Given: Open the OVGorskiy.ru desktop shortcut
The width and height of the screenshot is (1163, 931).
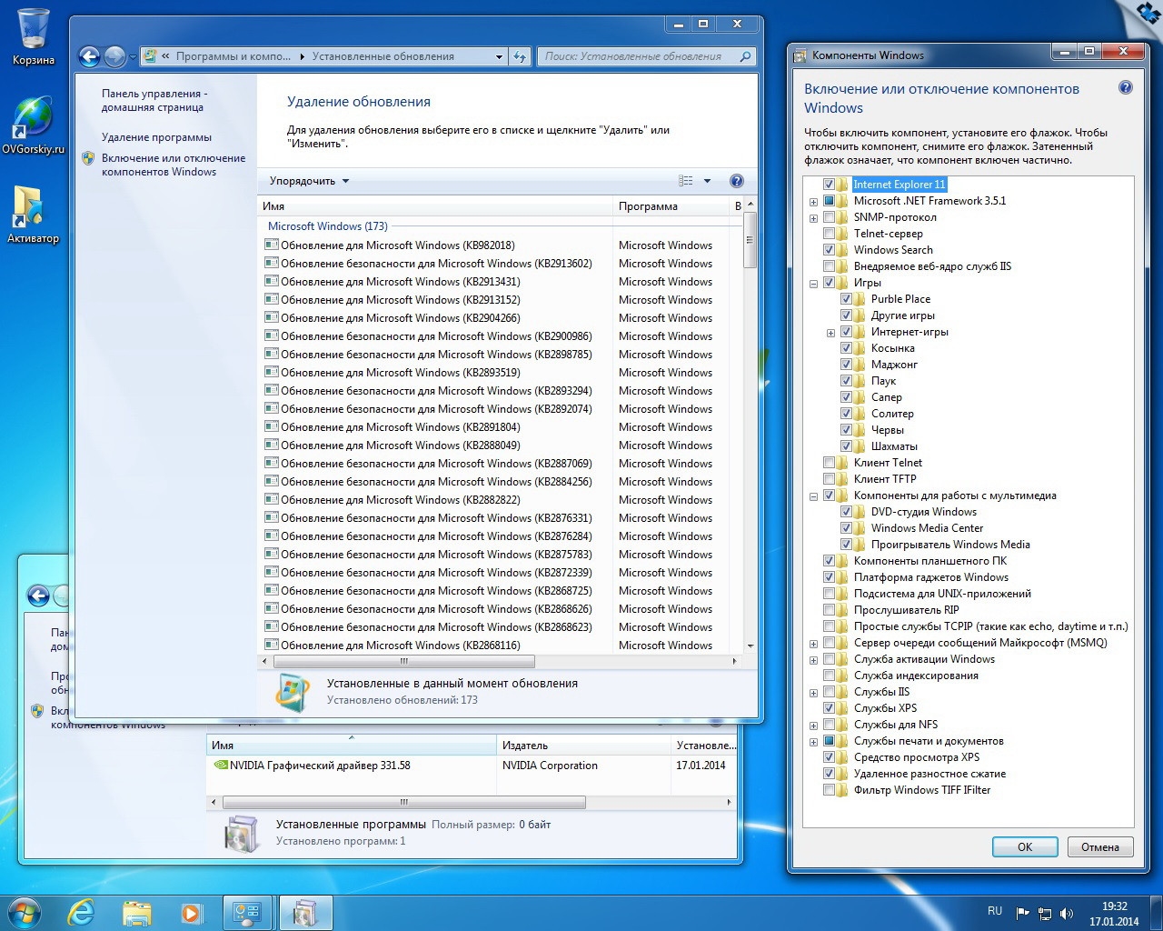Looking at the screenshot, I should click(x=33, y=125).
